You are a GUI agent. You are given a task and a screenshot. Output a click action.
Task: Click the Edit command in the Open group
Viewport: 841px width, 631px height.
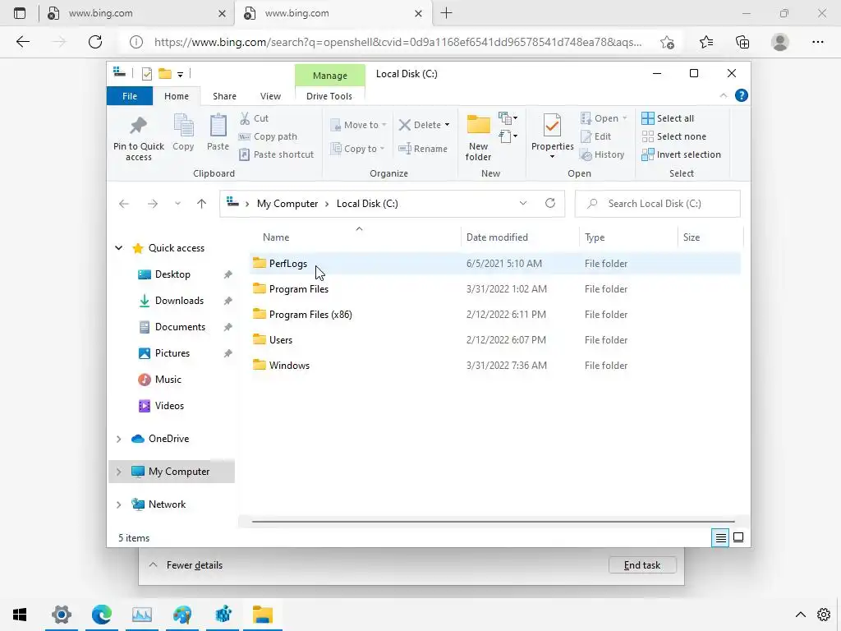pyautogui.click(x=595, y=136)
